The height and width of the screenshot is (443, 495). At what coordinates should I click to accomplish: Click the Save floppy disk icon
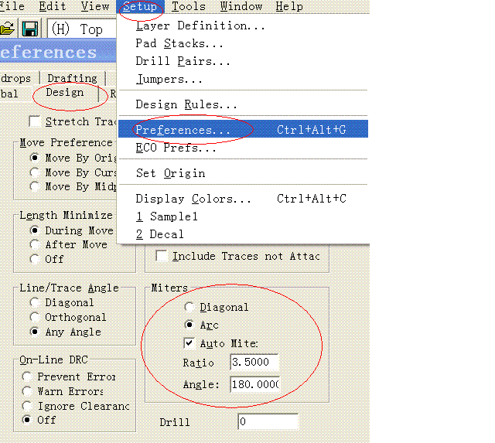tap(30, 29)
